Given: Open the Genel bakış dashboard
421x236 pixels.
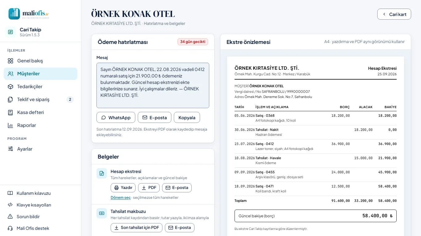Looking at the screenshot, I should pos(40,61).
